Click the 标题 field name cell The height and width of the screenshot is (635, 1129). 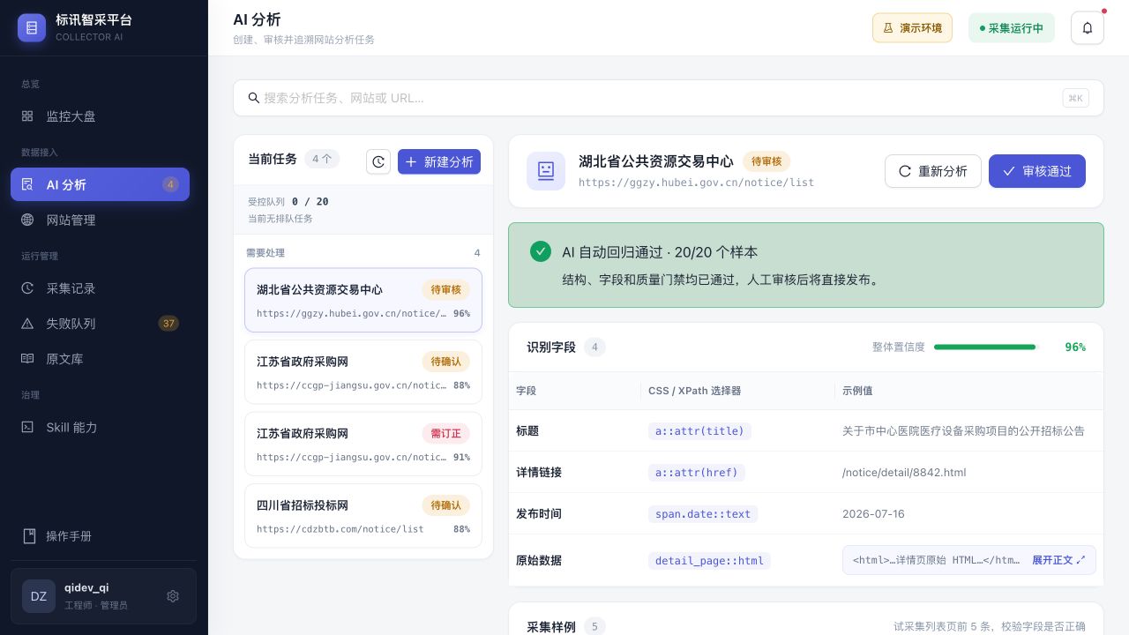[x=527, y=431]
